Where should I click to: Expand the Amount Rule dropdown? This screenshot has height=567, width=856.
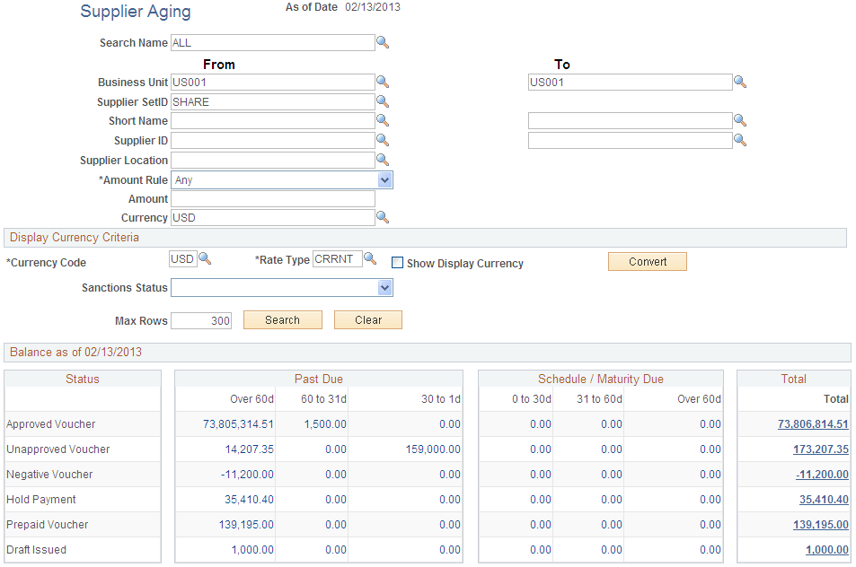tap(385, 179)
